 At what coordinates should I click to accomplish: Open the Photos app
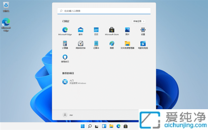127,31
